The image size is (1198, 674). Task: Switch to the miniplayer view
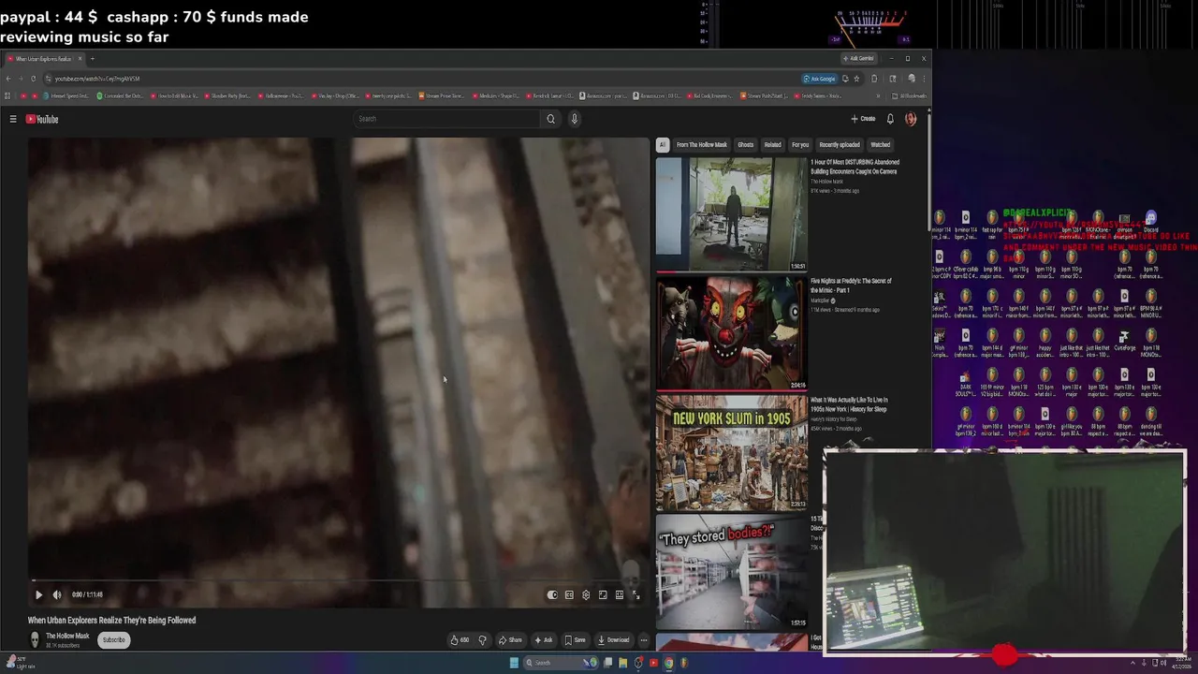click(x=603, y=594)
